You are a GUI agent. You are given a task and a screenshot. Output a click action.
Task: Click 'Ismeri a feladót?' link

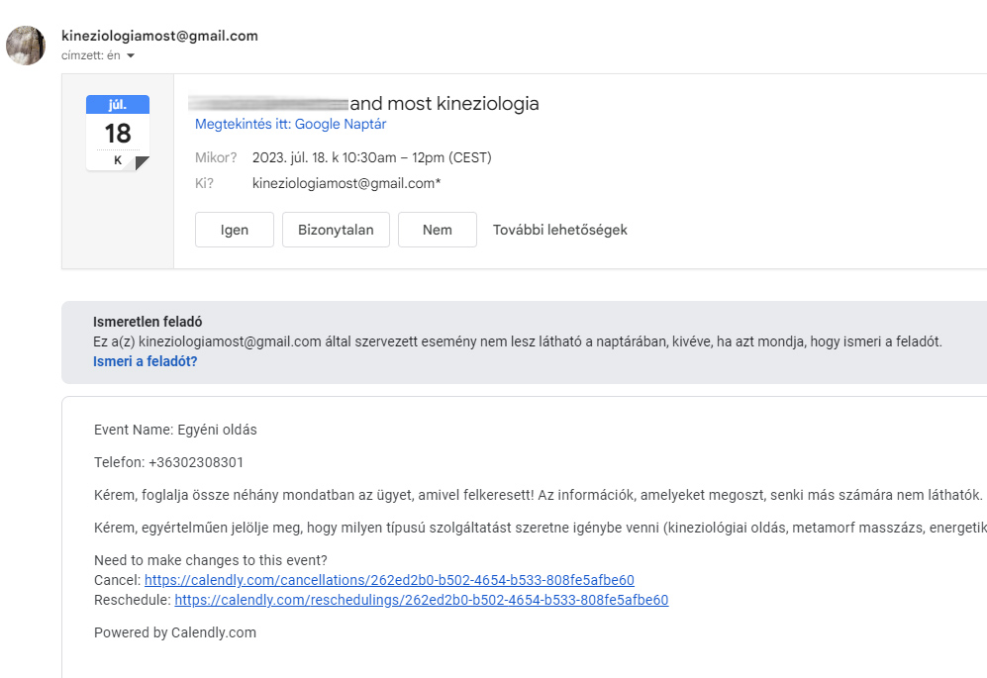point(145,361)
